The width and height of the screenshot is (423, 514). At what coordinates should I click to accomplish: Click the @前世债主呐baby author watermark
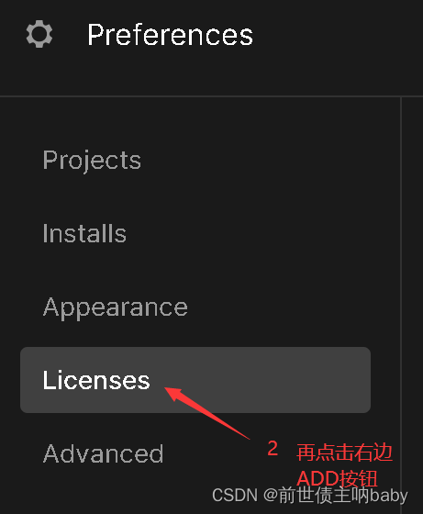336,495
